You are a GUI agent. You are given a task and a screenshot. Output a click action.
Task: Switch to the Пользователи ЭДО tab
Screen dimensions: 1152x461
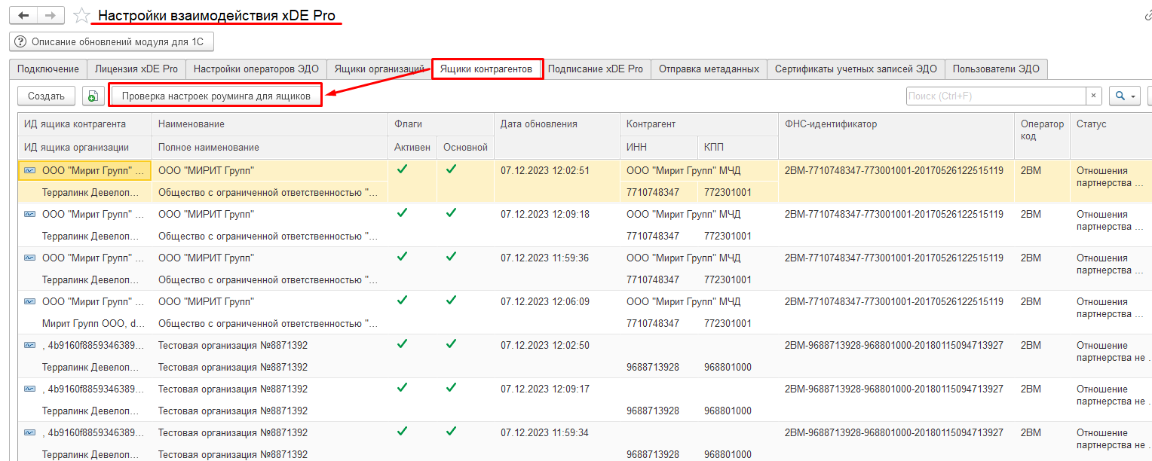pyautogui.click(x=996, y=69)
